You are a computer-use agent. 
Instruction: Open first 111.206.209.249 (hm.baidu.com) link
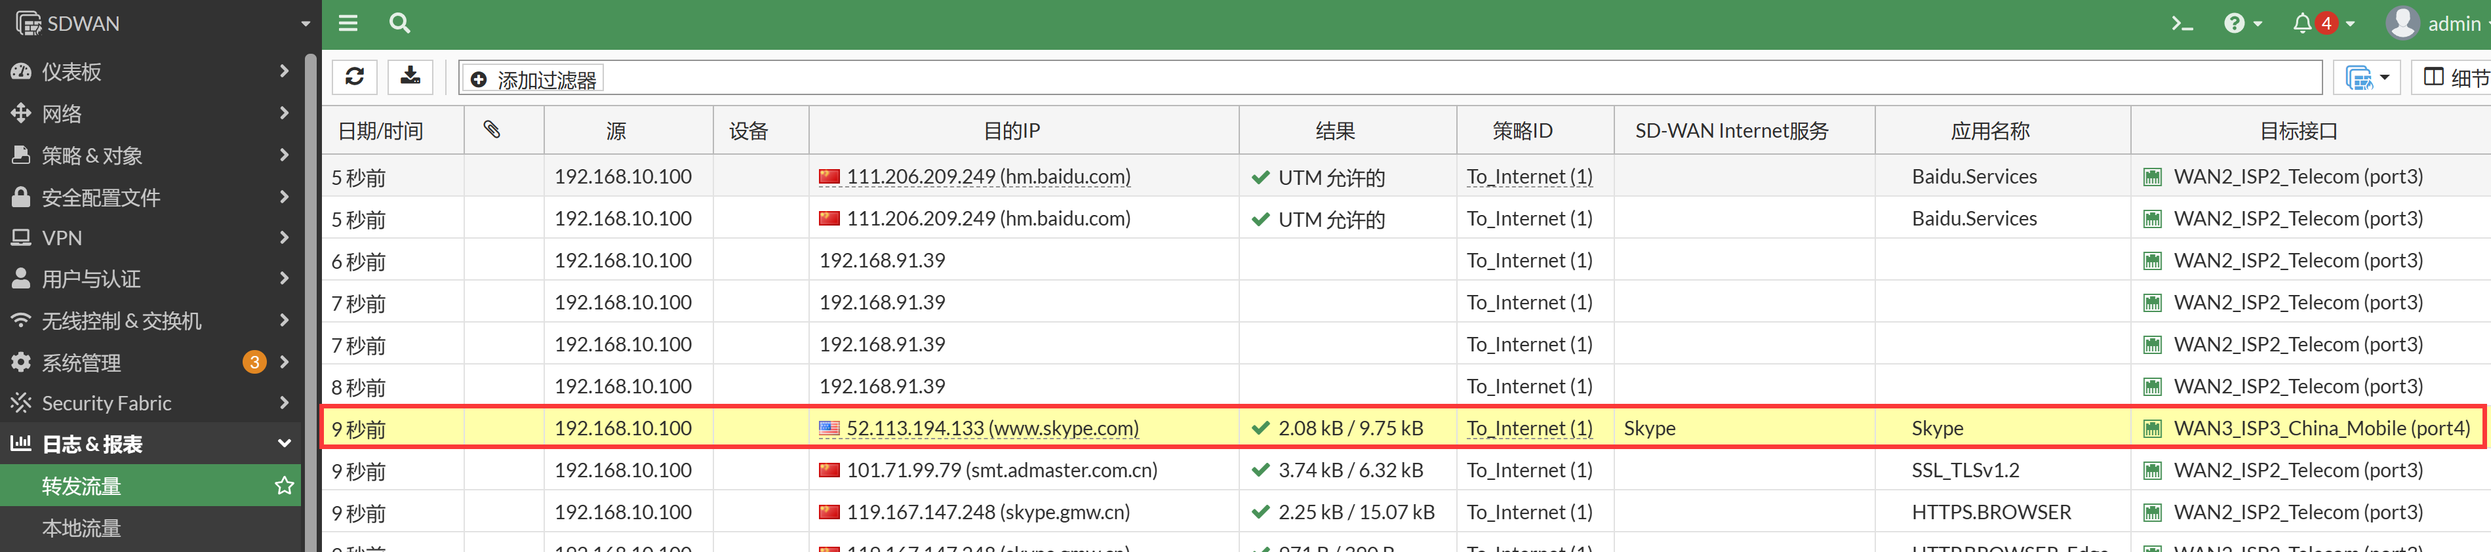click(x=988, y=176)
